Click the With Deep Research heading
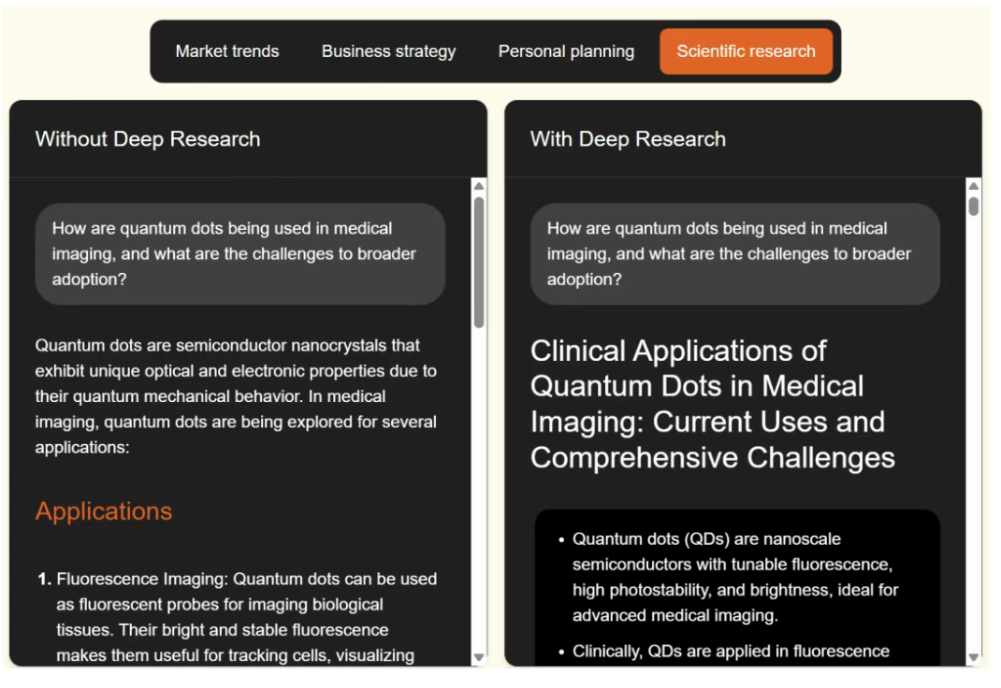Screen dimensions: 1001x688 (x=628, y=139)
